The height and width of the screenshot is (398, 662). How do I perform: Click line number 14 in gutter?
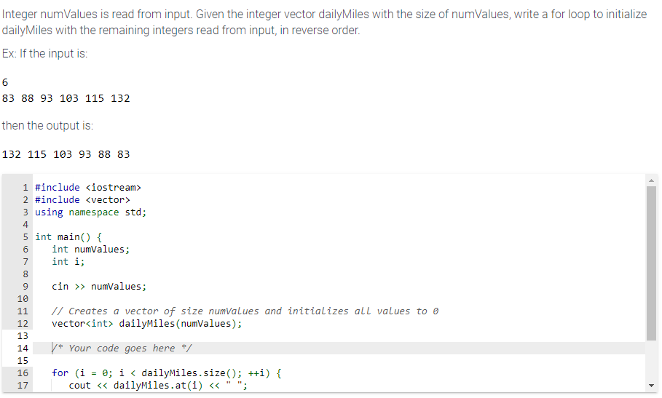point(23,349)
